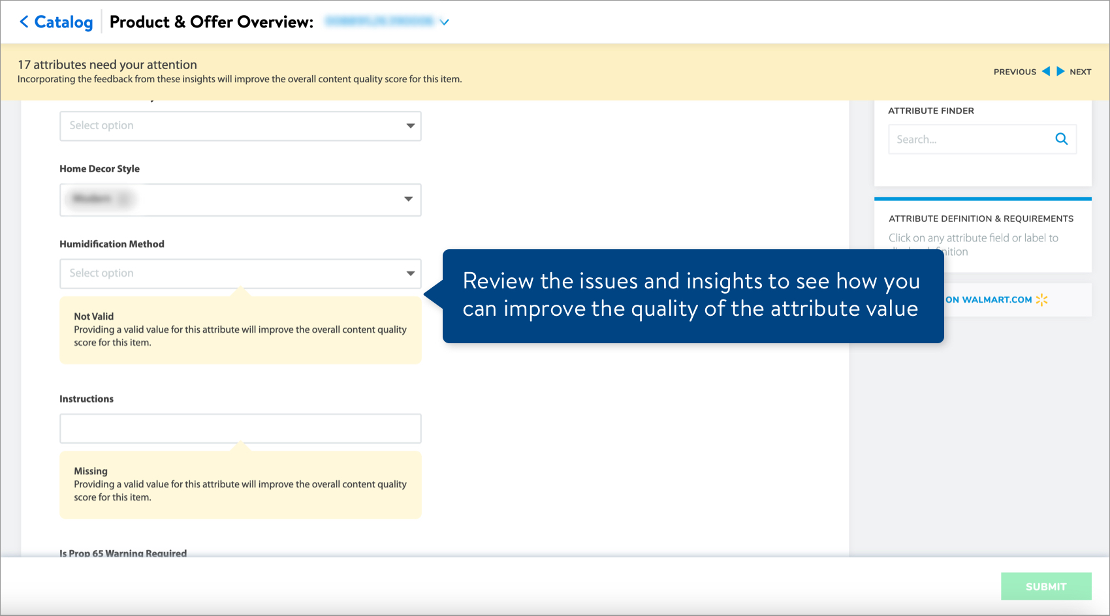The image size is (1110, 616).
Task: Click the Walmart spark icon
Action: (x=1042, y=300)
